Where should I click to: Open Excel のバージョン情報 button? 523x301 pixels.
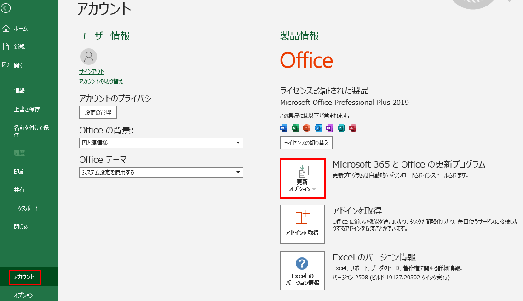(x=302, y=271)
